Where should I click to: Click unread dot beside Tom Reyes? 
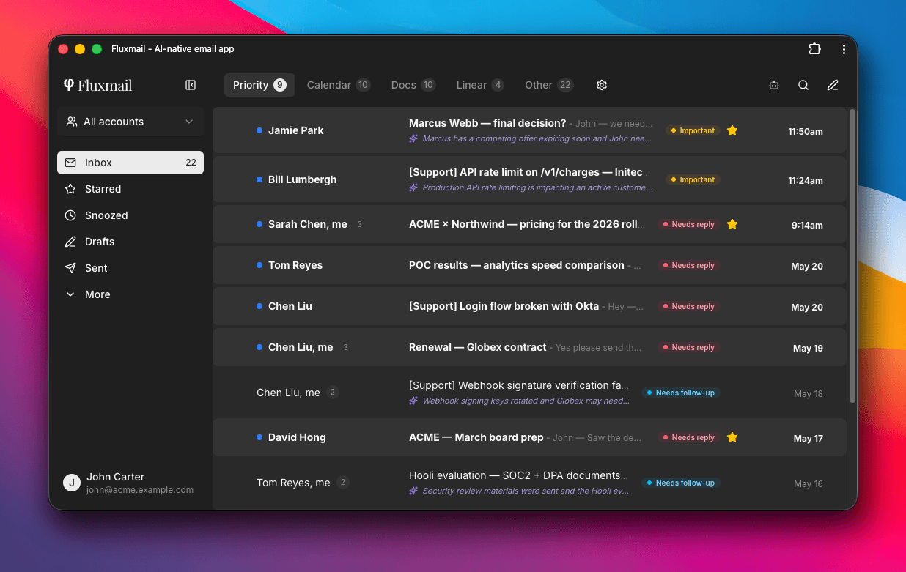[x=259, y=265]
